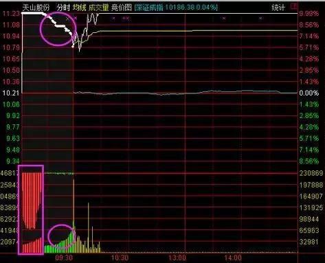Click the 0.00% baseline percentage label
Image resolution: width=325 pixels, height=263 pixels.
click(x=309, y=93)
